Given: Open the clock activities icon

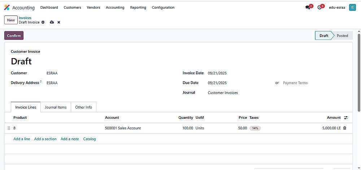Looking at the screenshot, I should tap(319, 7).
